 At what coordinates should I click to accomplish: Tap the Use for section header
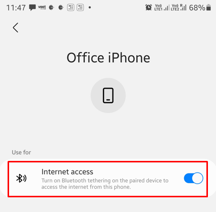(x=21, y=152)
